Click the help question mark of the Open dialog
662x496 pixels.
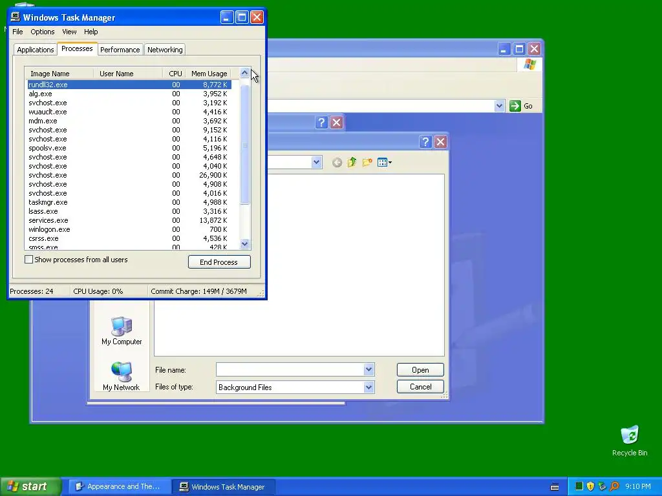425,142
